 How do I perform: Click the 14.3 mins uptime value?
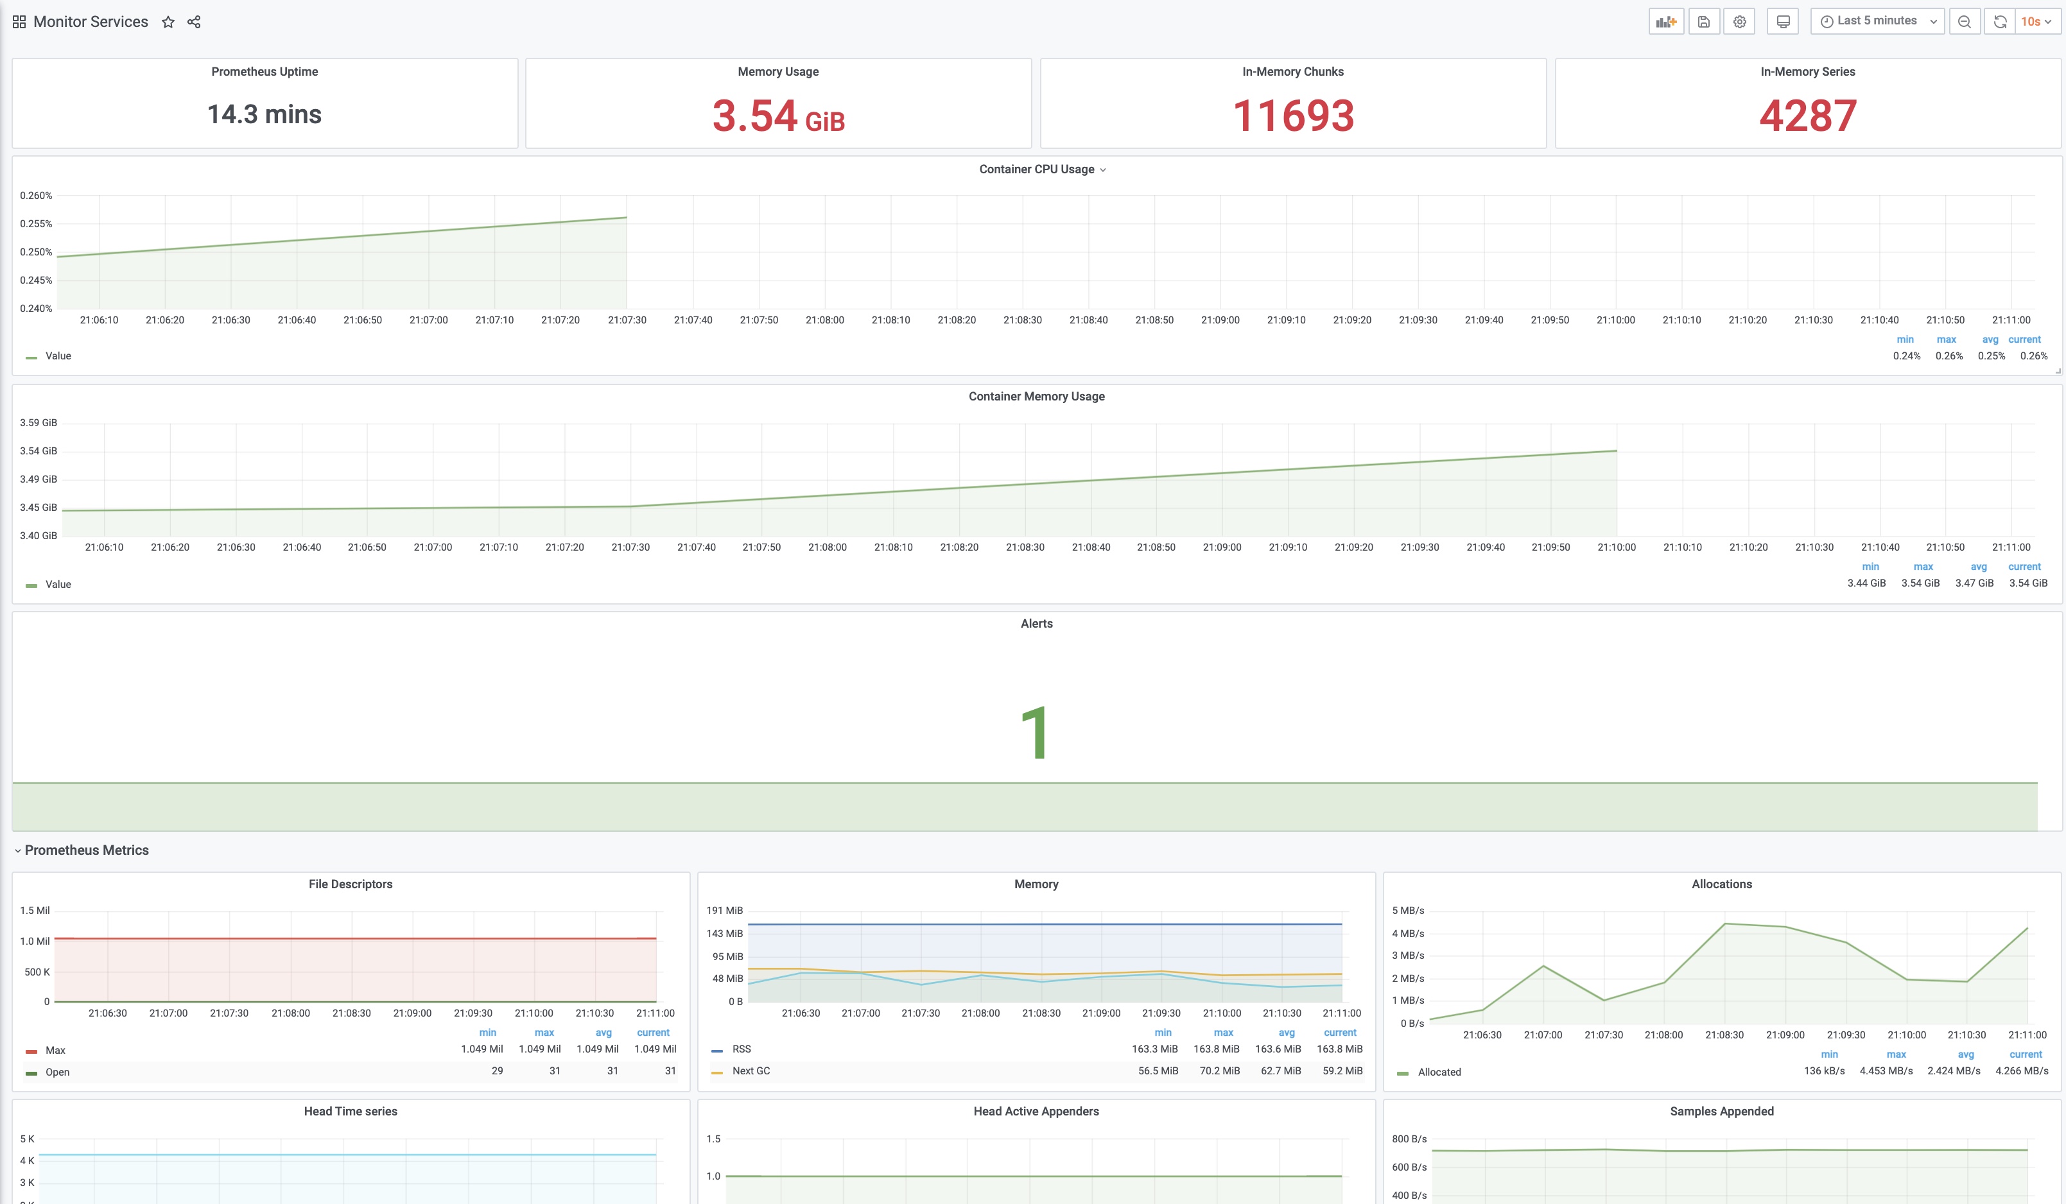pyautogui.click(x=264, y=115)
